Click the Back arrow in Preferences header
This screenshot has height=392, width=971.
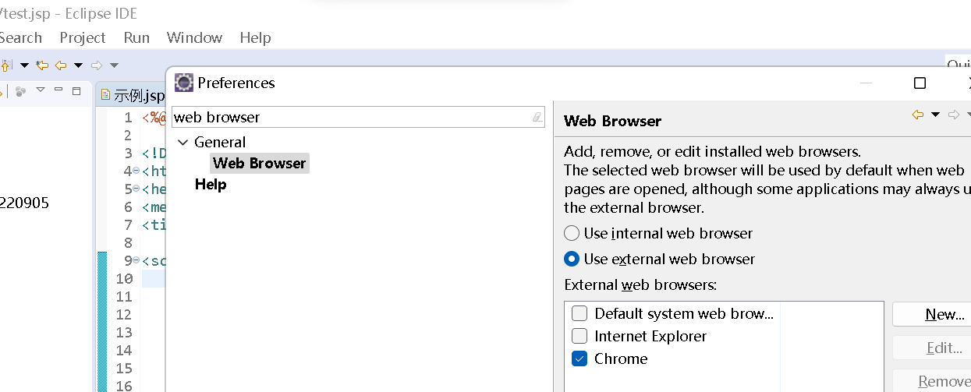click(x=918, y=115)
